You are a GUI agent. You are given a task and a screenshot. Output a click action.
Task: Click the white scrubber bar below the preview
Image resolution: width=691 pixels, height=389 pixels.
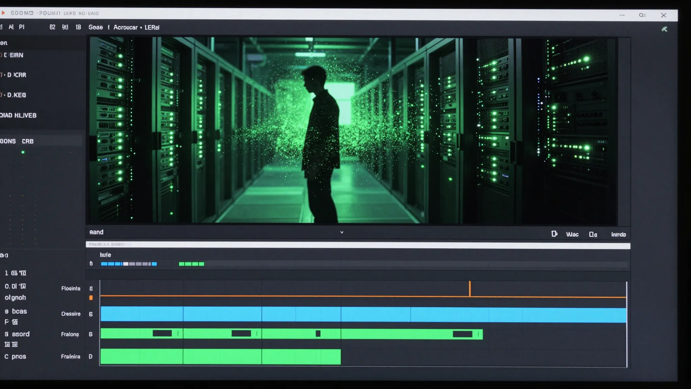point(358,245)
